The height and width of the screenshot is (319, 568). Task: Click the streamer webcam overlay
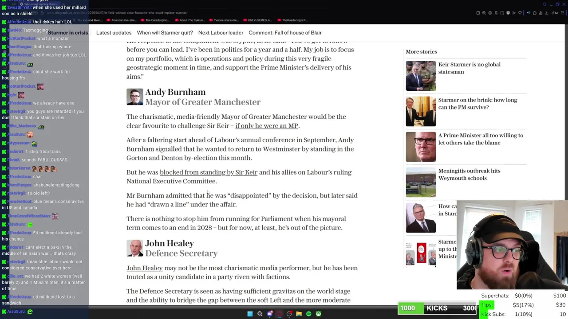pyautogui.click(x=512, y=245)
